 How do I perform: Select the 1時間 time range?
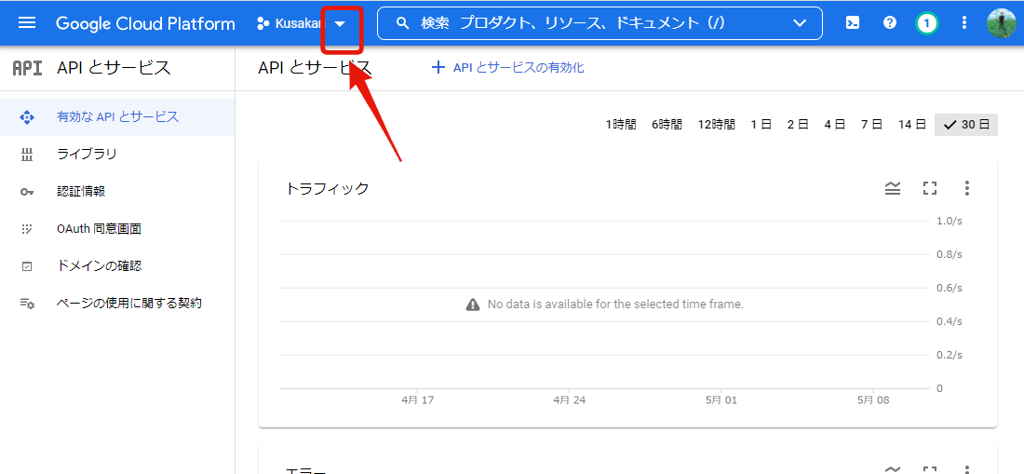click(x=620, y=125)
